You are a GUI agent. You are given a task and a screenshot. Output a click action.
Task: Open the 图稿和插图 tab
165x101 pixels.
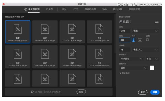(90, 9)
